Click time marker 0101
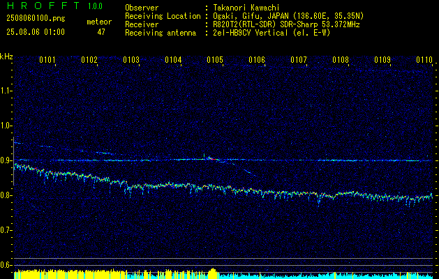Viewport: 439px width, 279px height. click(x=47, y=60)
